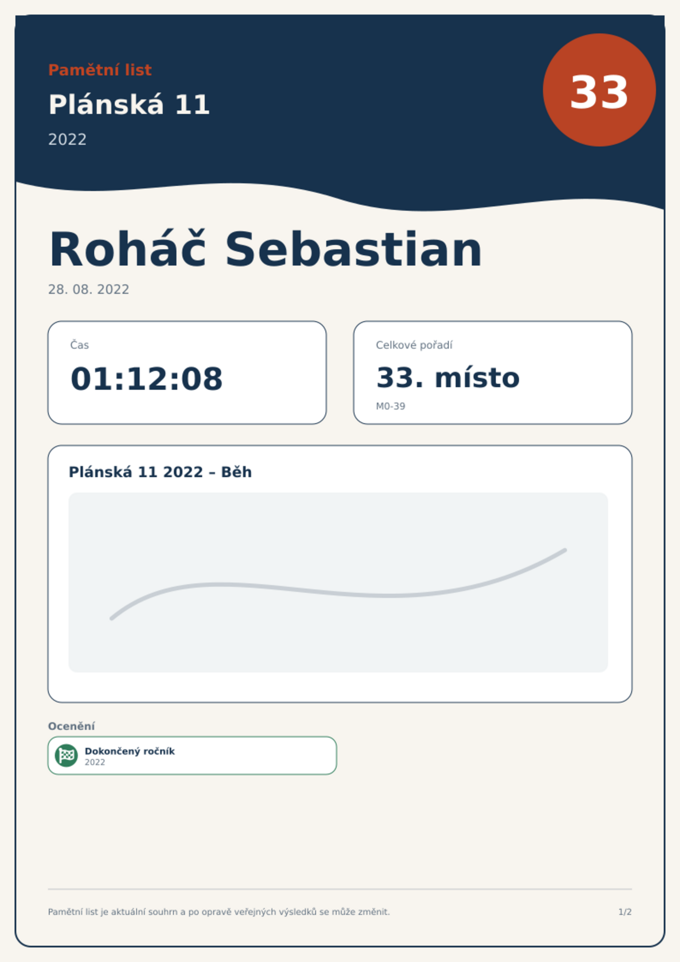Click the Čas time card
Viewport: 680px width, 962px height.
(187, 372)
